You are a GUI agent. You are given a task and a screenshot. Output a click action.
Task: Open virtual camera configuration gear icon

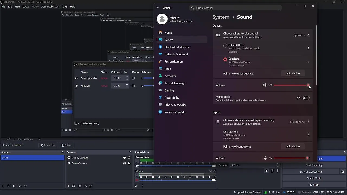click(343, 172)
